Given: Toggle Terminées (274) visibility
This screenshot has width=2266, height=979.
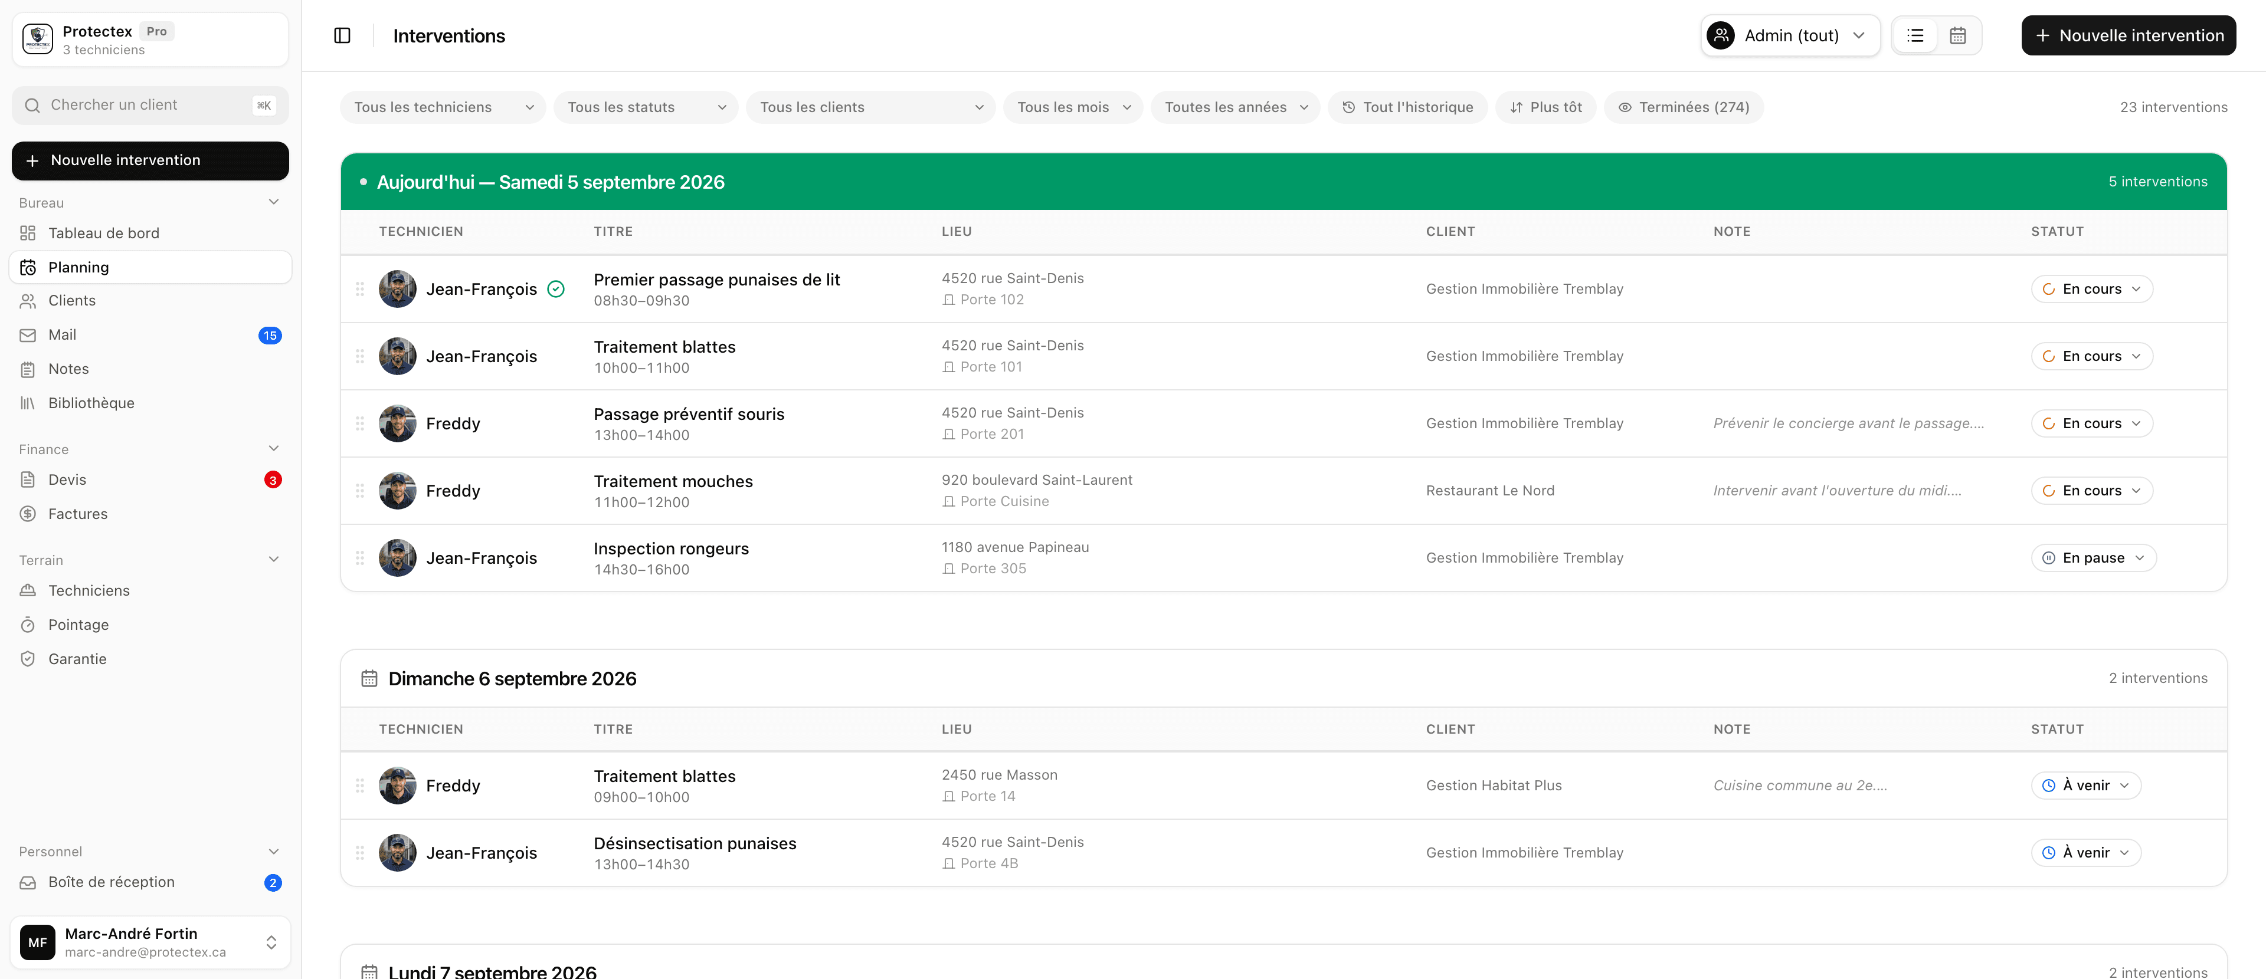Looking at the screenshot, I should pos(1684,107).
